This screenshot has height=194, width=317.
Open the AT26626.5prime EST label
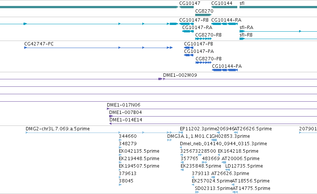click(x=253, y=129)
